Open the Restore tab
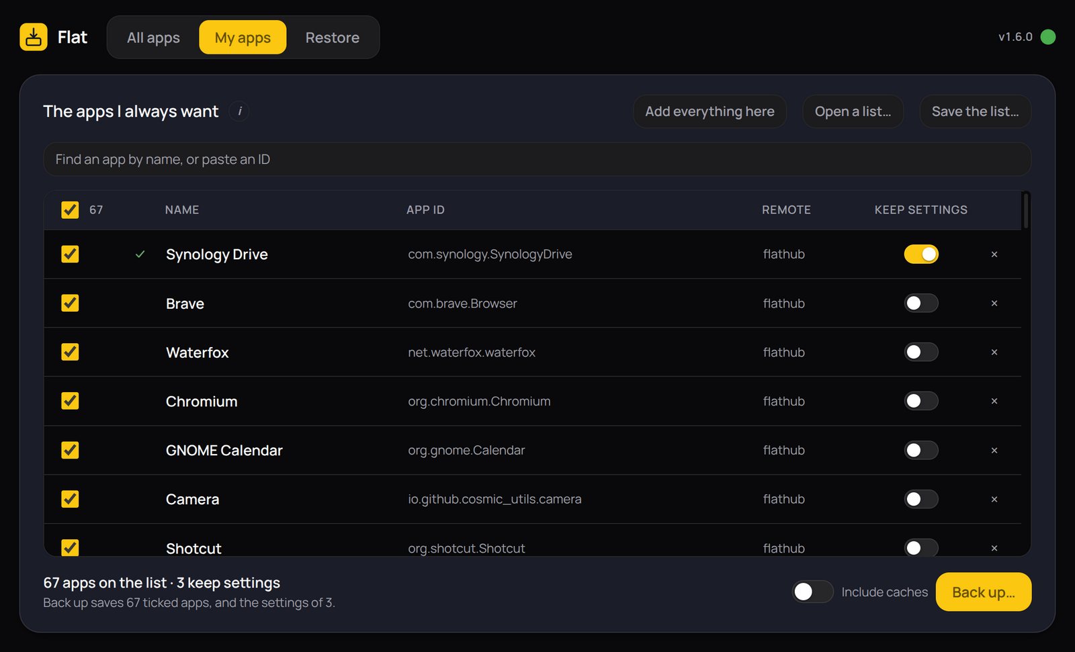 pos(333,38)
